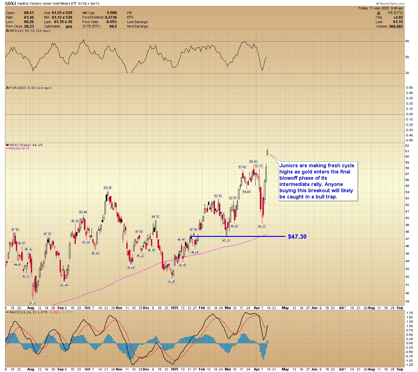Screen dimensions: 418x372
Task: Click the MACD(12,26,9) indicator label
Action: point(23,312)
